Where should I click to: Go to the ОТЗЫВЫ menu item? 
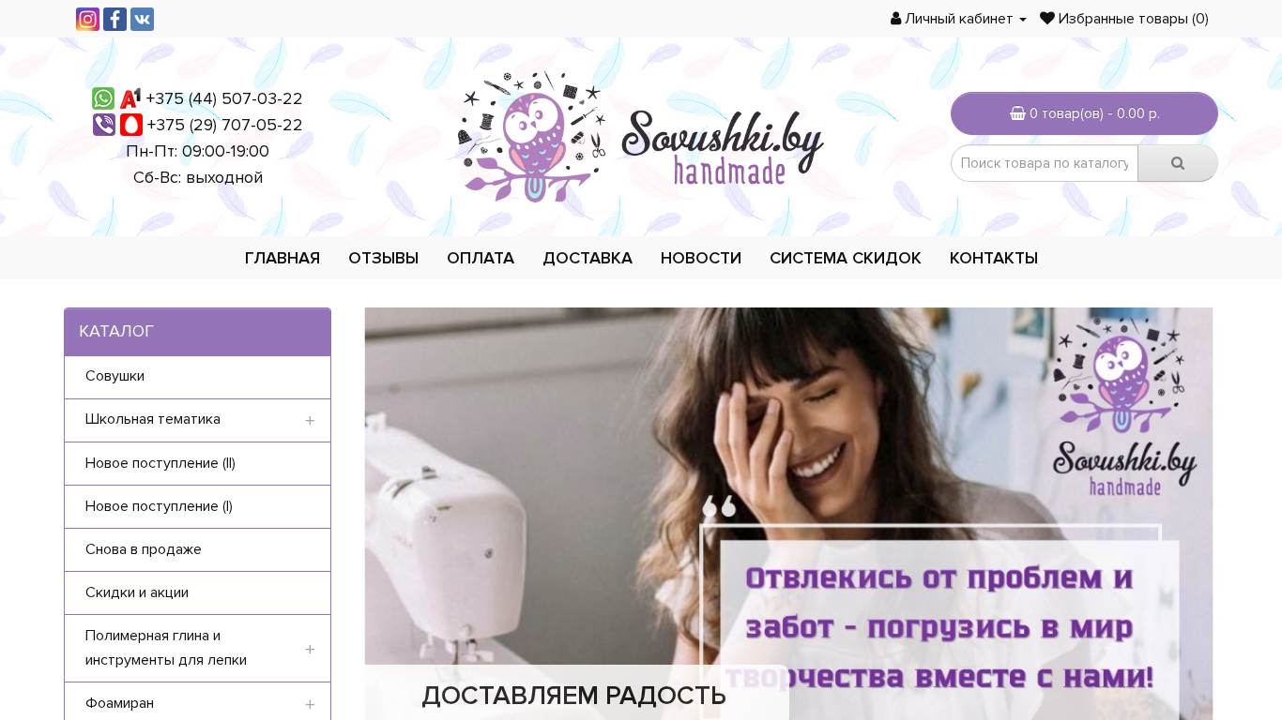[383, 258]
